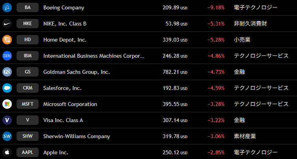The width and height of the screenshot is (297, 159).
Task: Click the Goldman Sachs GS logo icon
Action: [7, 72]
